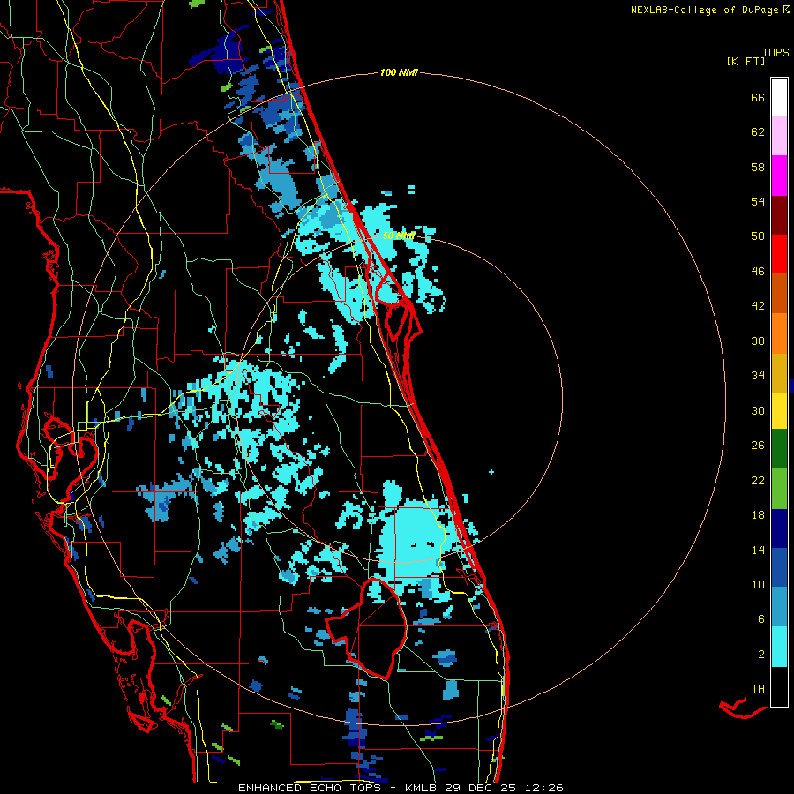Click the 26 value in the legend
794x794 pixels.
(x=758, y=446)
